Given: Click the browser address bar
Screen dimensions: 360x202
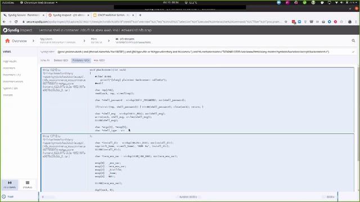Looking at the screenshot, I should 153,22.
